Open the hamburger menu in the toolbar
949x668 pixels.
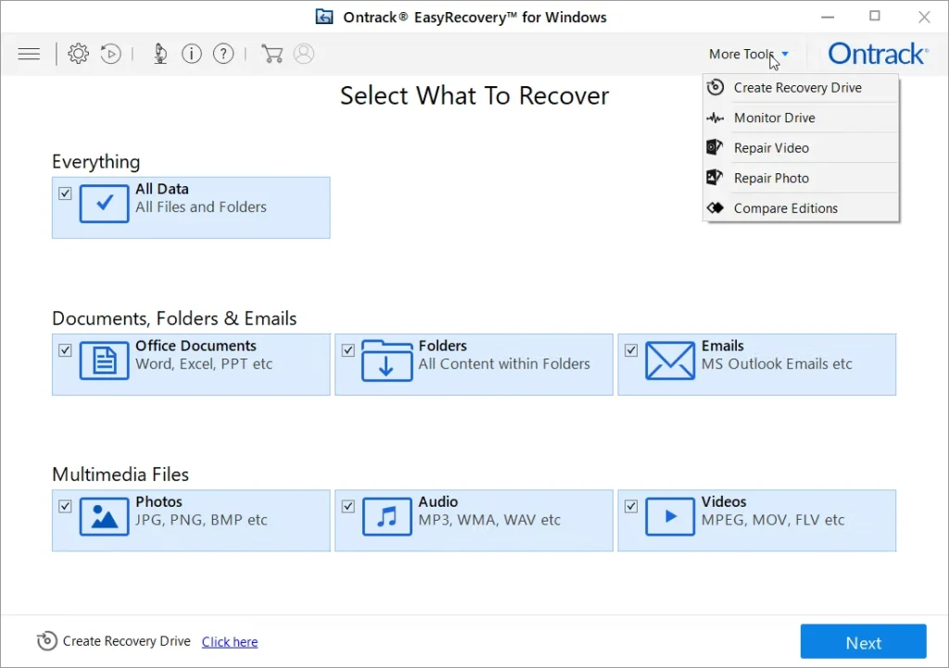30,54
